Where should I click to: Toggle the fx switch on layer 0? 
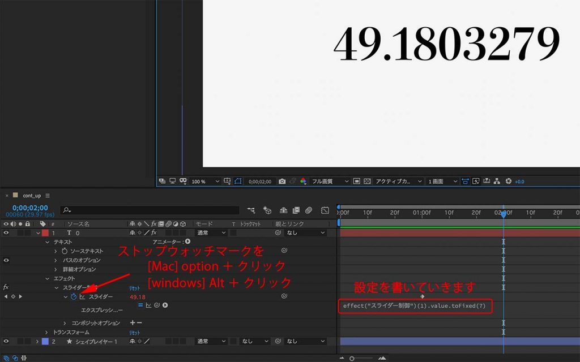tap(154, 232)
